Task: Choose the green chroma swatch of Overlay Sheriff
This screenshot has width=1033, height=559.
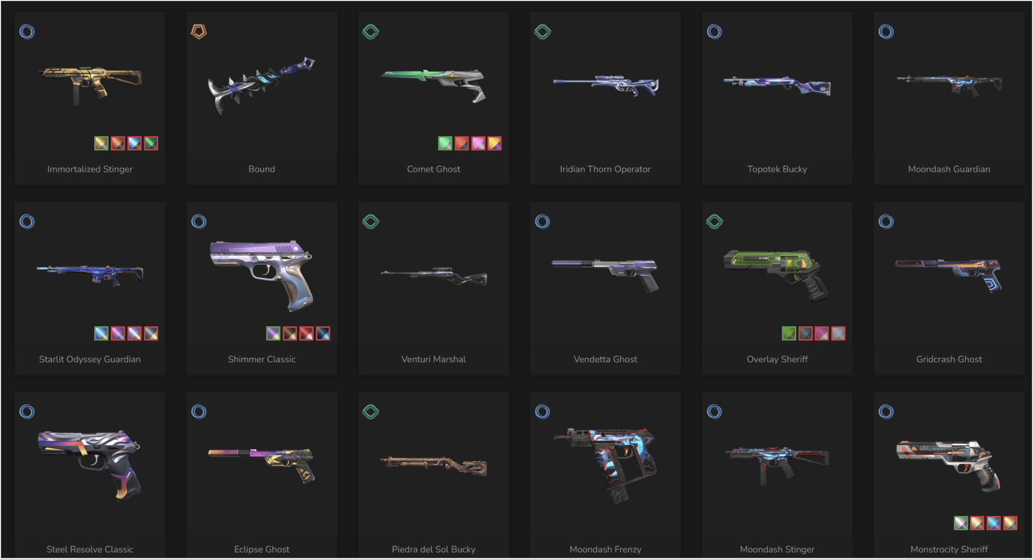Action: [x=789, y=333]
